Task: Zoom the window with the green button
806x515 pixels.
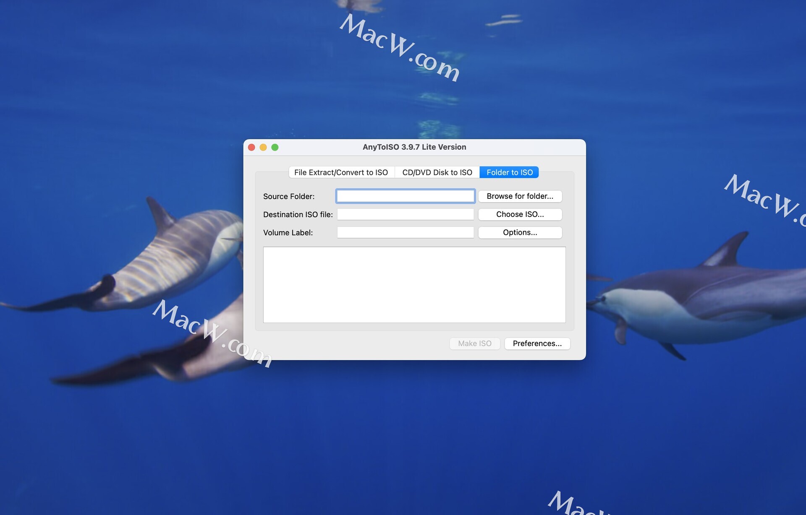Action: [275, 147]
